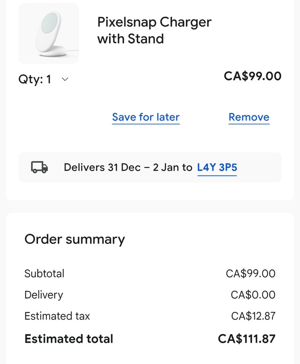Click the Subtotal label

coord(44,273)
